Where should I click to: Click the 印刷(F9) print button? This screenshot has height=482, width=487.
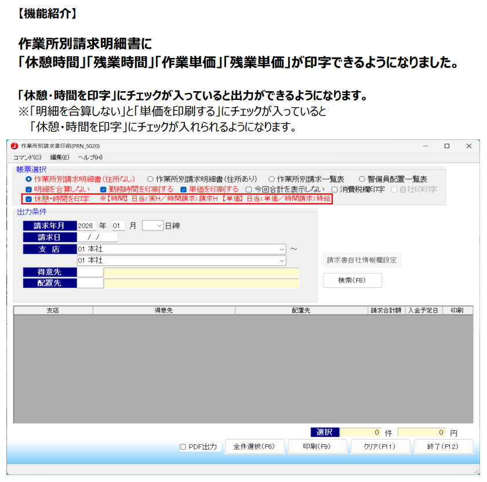tap(317, 447)
